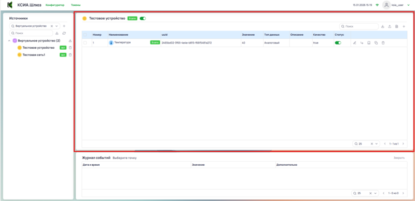415x201 pixels.
Task: Open the Виртуальное устройство source type dropdown
Action: [57, 26]
